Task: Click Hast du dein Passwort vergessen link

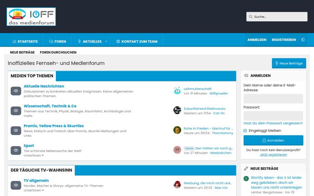Action: point(273,123)
